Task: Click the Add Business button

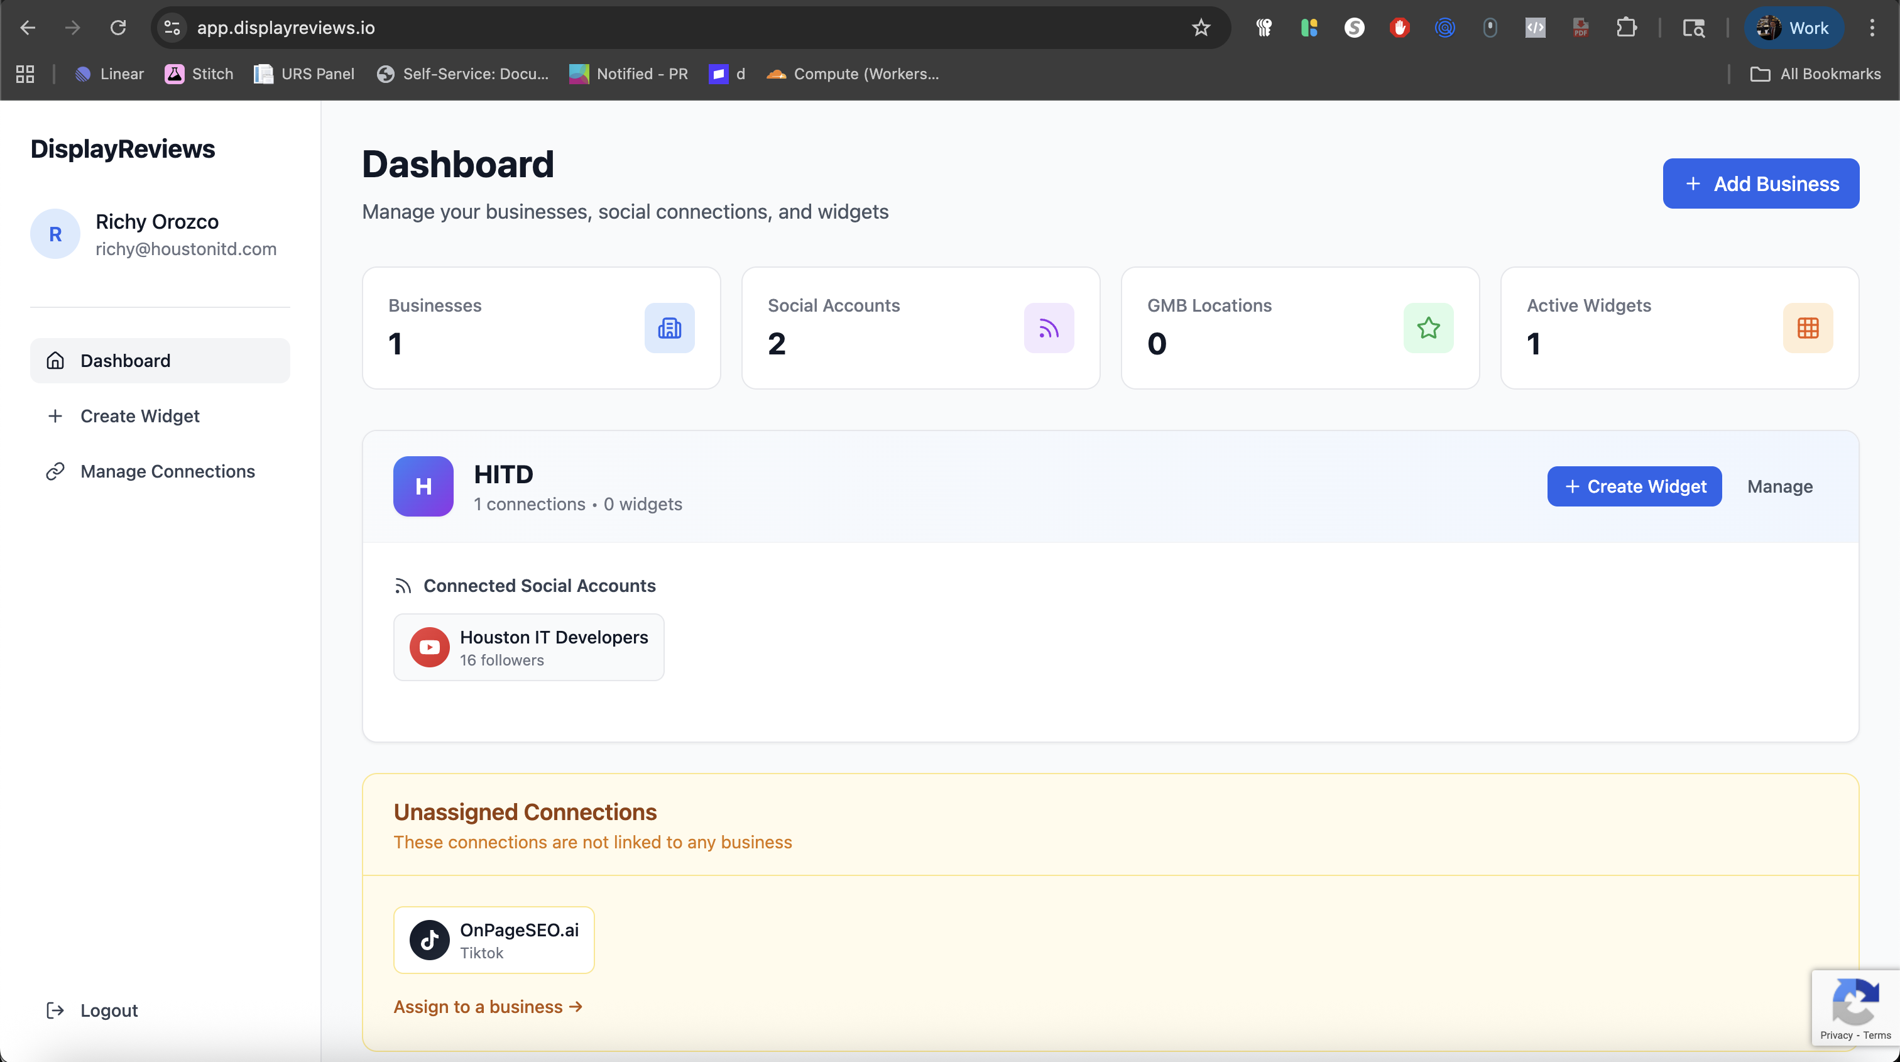Action: (x=1761, y=183)
